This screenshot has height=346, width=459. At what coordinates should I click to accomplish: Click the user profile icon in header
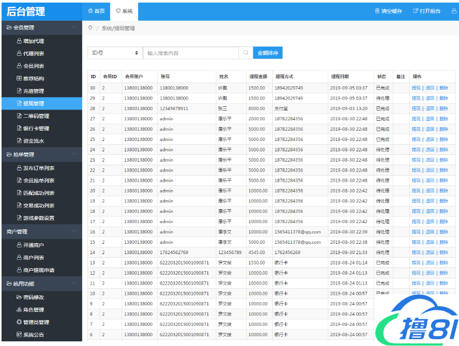(x=448, y=11)
